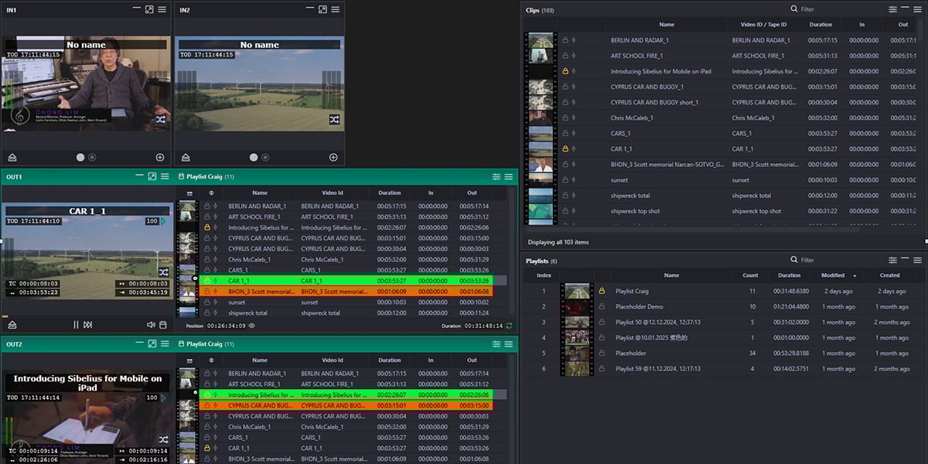928x464 pixels.
Task: Toggle lock on CAR 1_1 in Clips panel
Action: click(x=565, y=148)
